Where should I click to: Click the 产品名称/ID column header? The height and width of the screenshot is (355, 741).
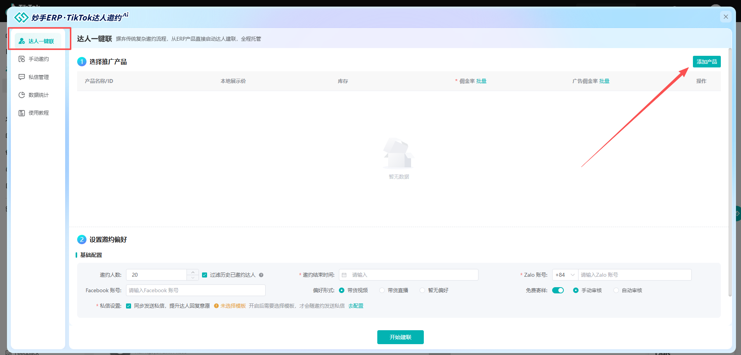coord(99,81)
